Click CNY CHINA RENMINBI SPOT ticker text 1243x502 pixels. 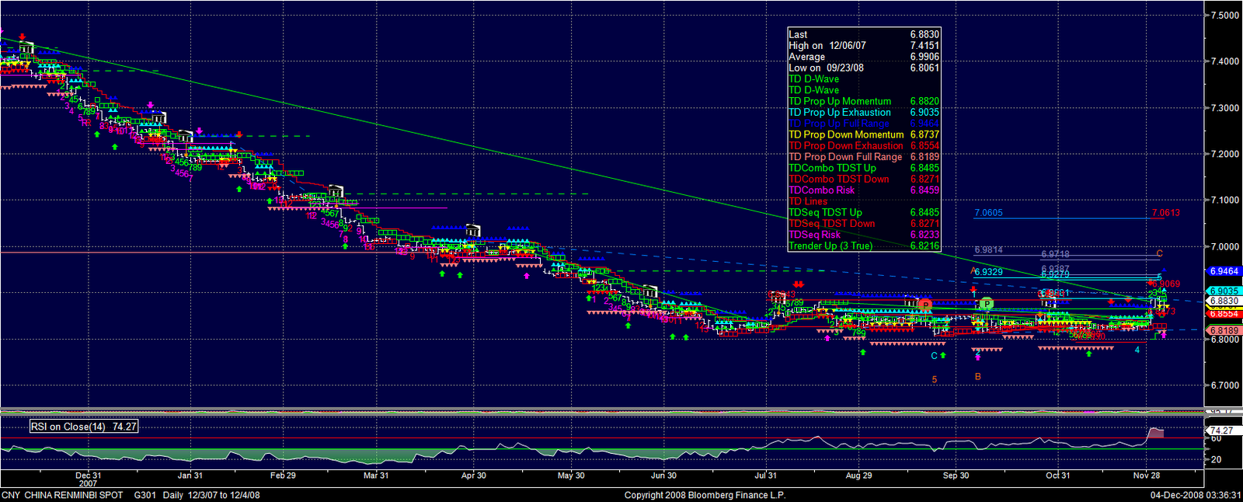[62, 495]
